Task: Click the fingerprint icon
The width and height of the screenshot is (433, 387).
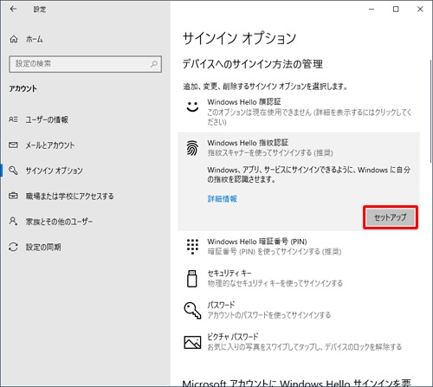Action: [192, 148]
